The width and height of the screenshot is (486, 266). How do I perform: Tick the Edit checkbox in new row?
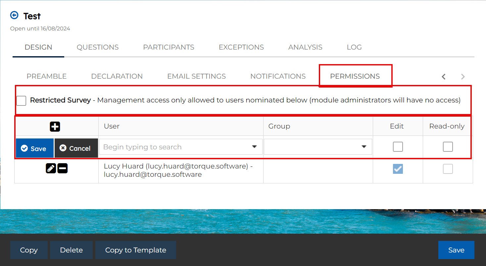pos(398,147)
